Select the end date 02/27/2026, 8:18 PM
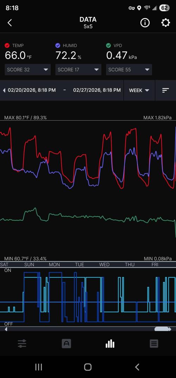 point(97,90)
